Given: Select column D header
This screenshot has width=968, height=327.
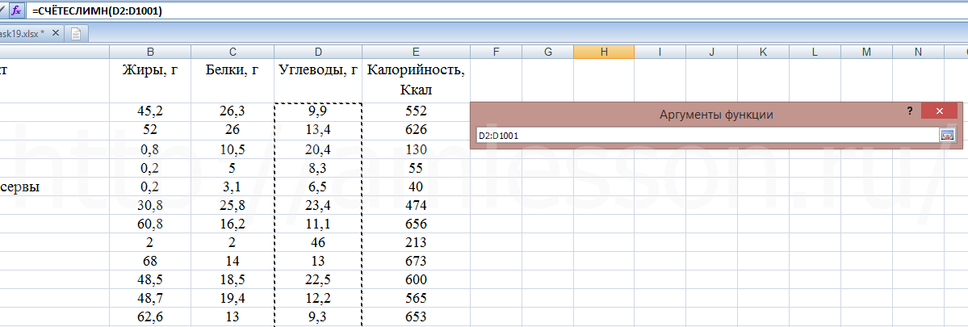Looking at the screenshot, I should coord(318,52).
